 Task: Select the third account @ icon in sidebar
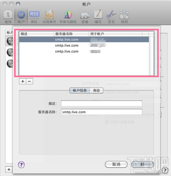10,63
